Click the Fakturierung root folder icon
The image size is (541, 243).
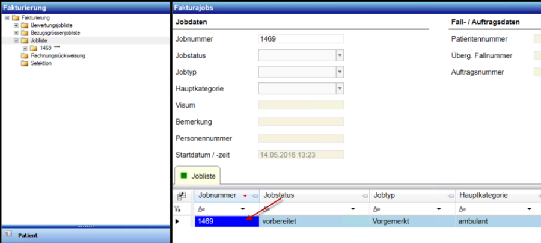(15, 17)
